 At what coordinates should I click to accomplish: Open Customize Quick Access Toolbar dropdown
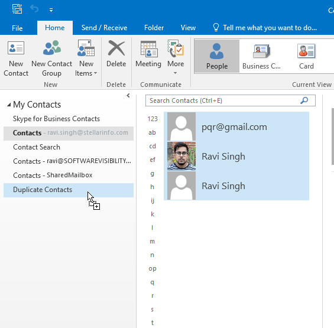point(51,10)
